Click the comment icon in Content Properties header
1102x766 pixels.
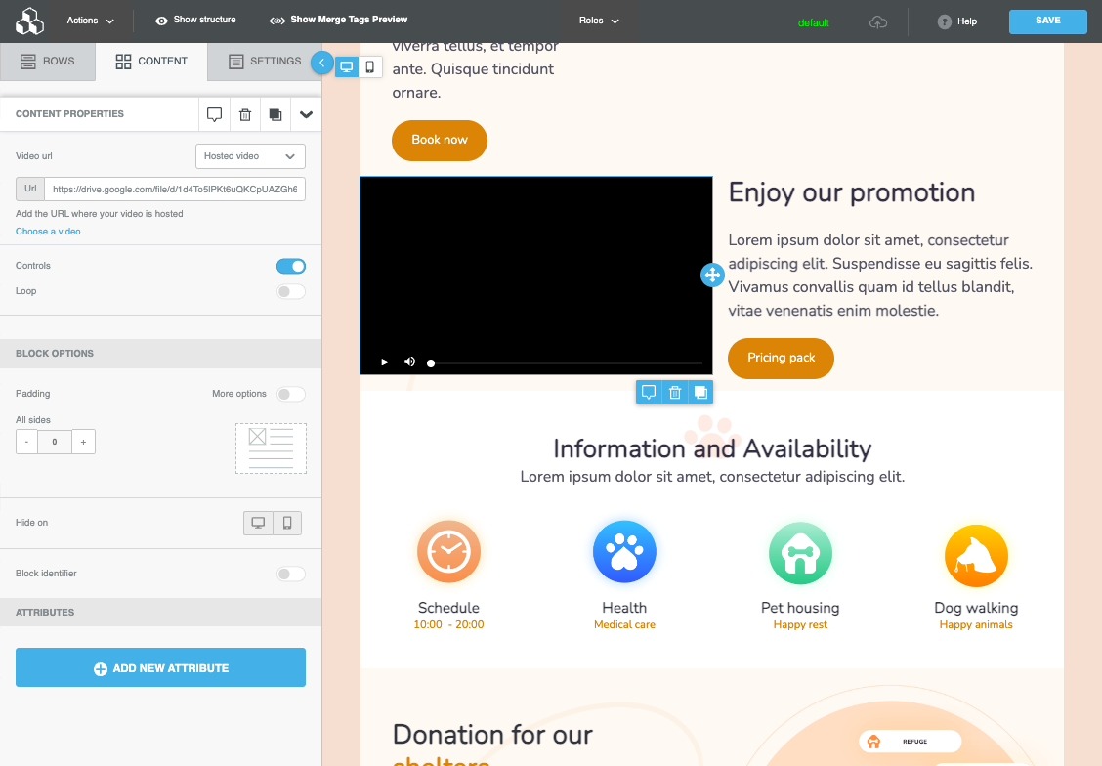pos(214,114)
